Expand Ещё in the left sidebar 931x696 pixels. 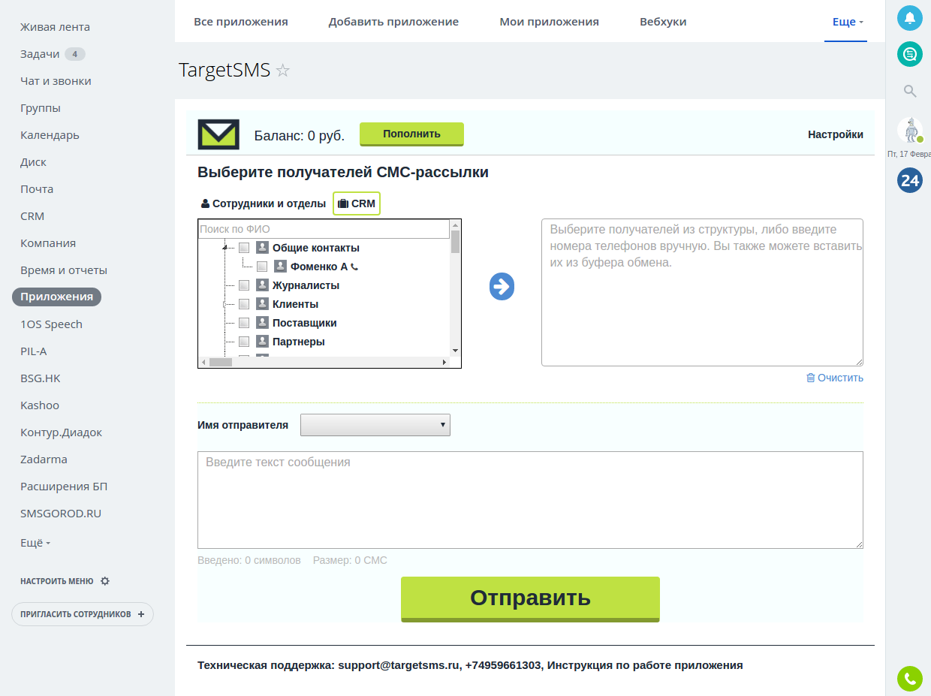click(x=35, y=543)
